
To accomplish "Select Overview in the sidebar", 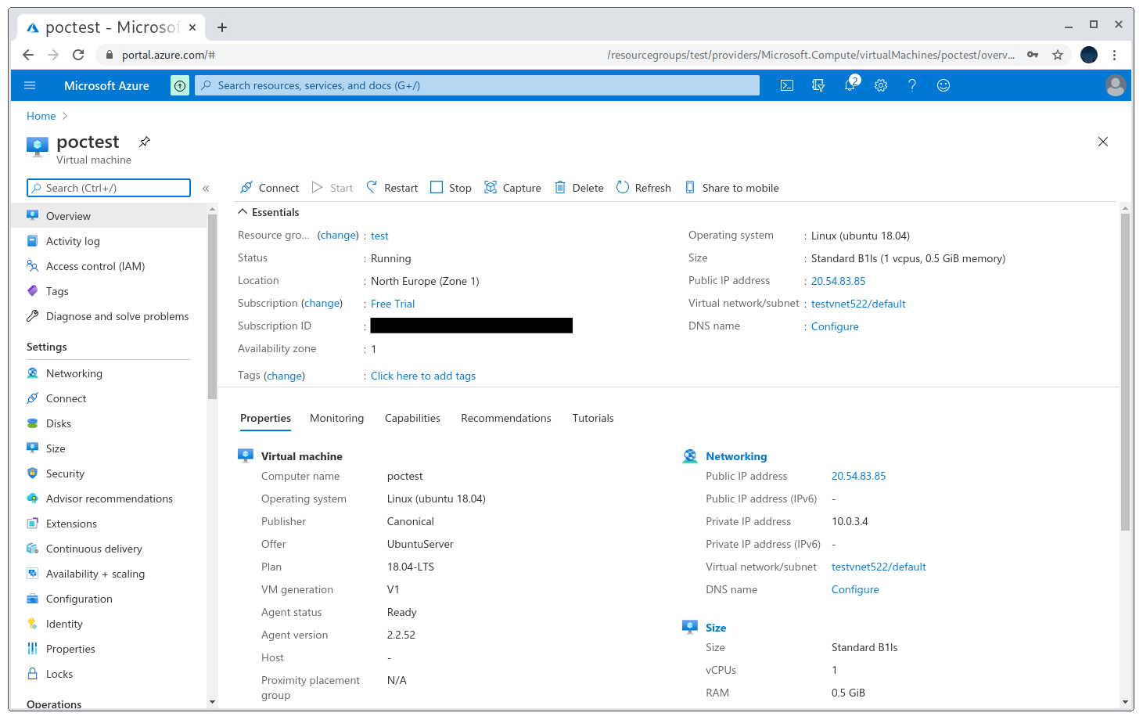I will 109,216.
